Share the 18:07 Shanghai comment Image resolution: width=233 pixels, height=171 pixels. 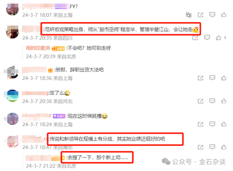(200, 15)
